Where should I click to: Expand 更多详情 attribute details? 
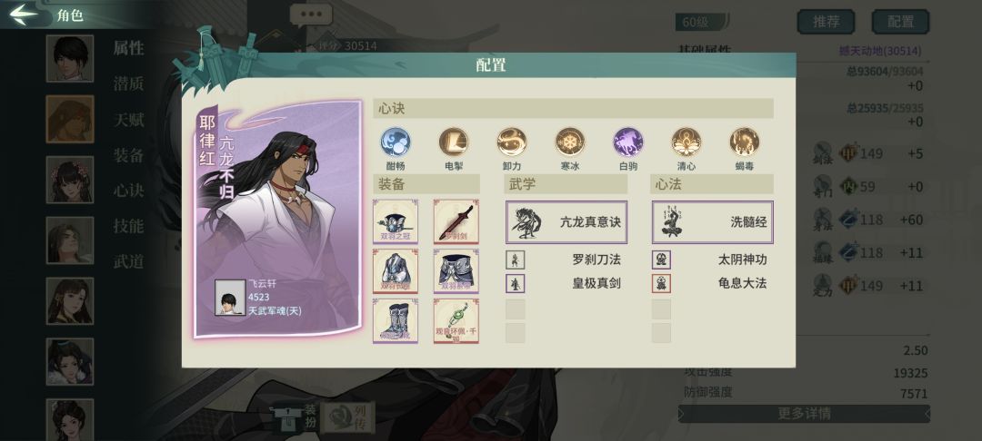pyautogui.click(x=804, y=414)
